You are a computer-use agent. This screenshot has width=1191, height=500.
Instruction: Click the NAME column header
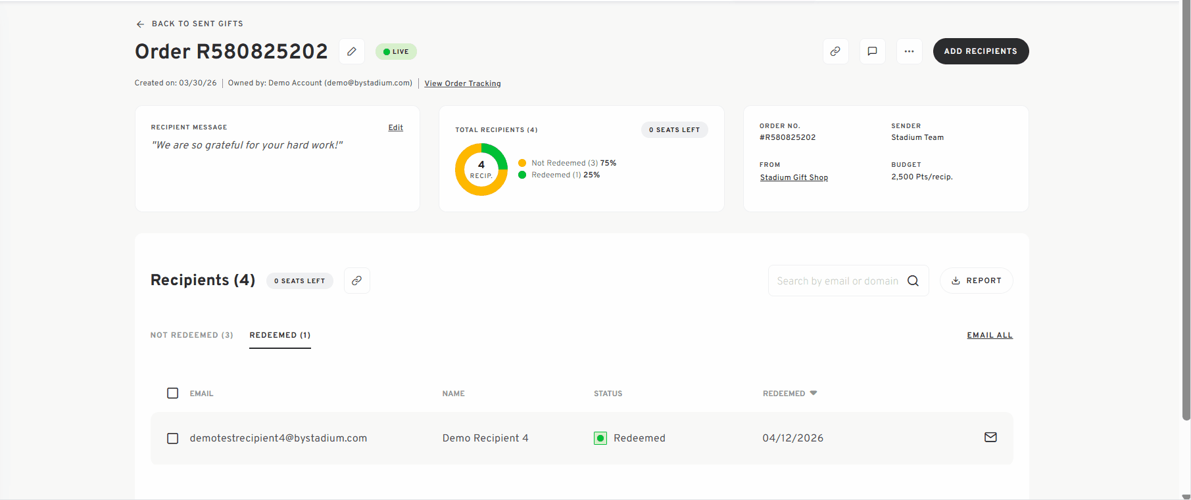453,394
